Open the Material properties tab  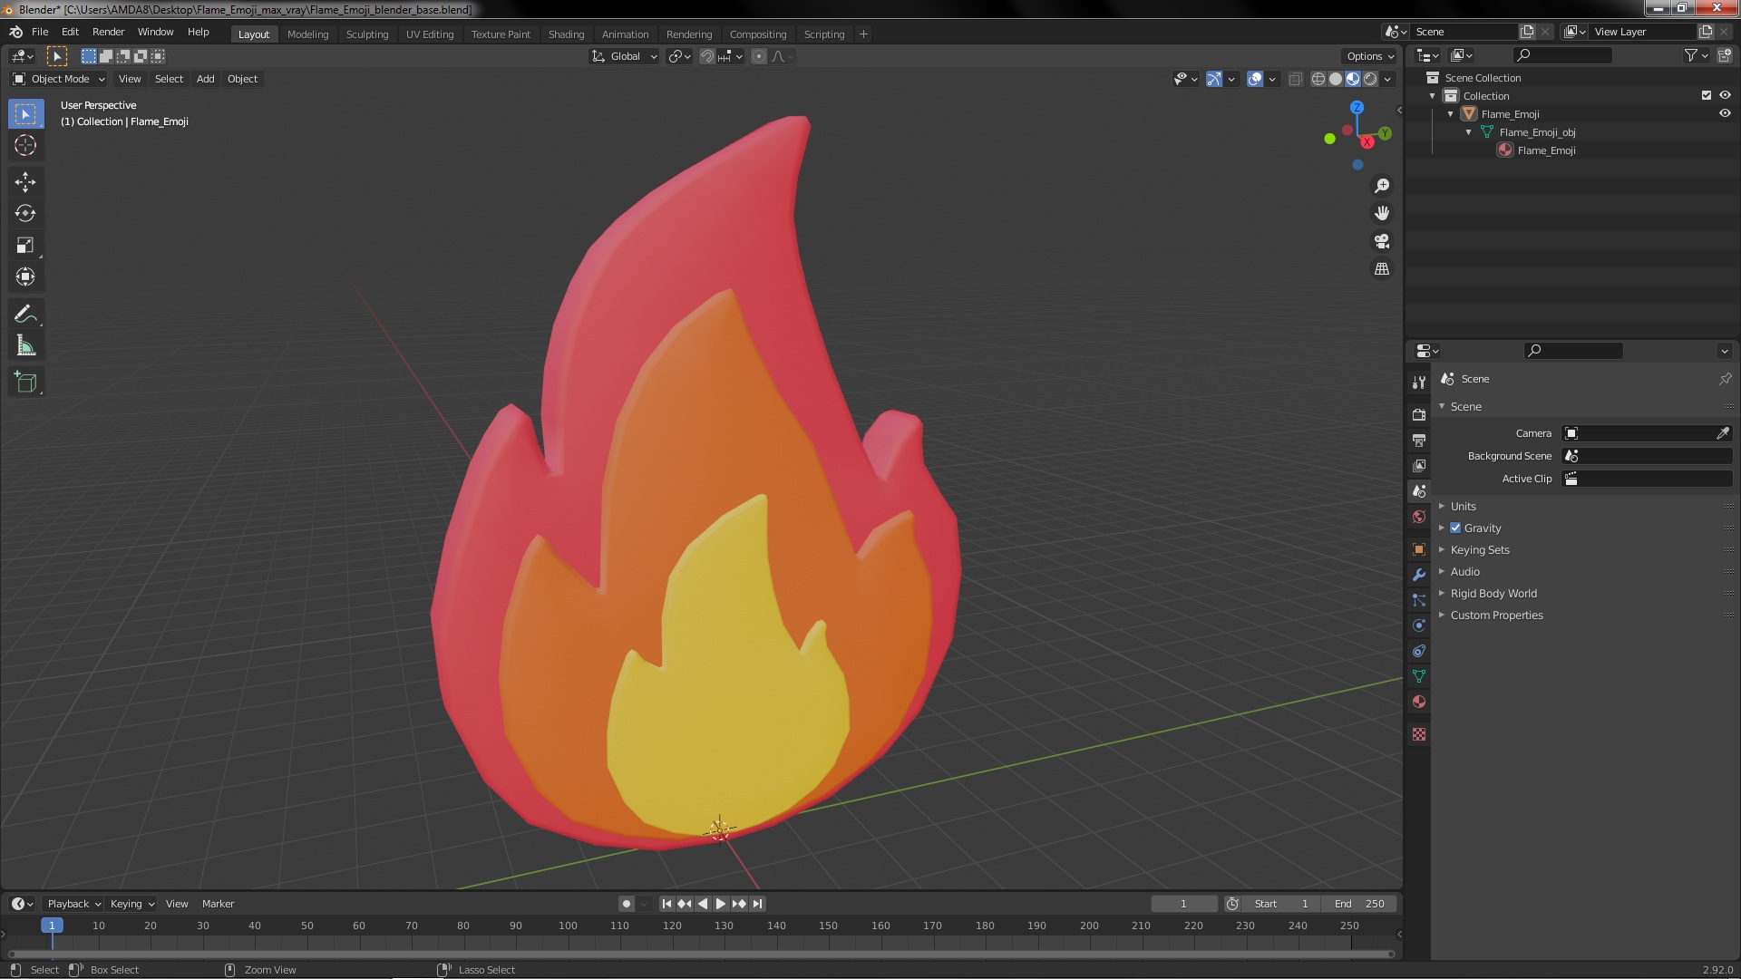click(1419, 702)
